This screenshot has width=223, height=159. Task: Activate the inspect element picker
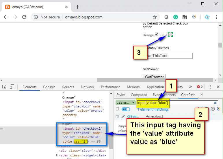[4, 87]
